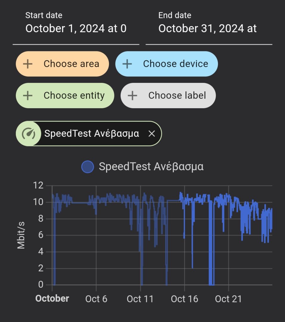Image resolution: width=285 pixels, height=322 pixels.
Task: Open the End date picker
Action: [208, 29]
